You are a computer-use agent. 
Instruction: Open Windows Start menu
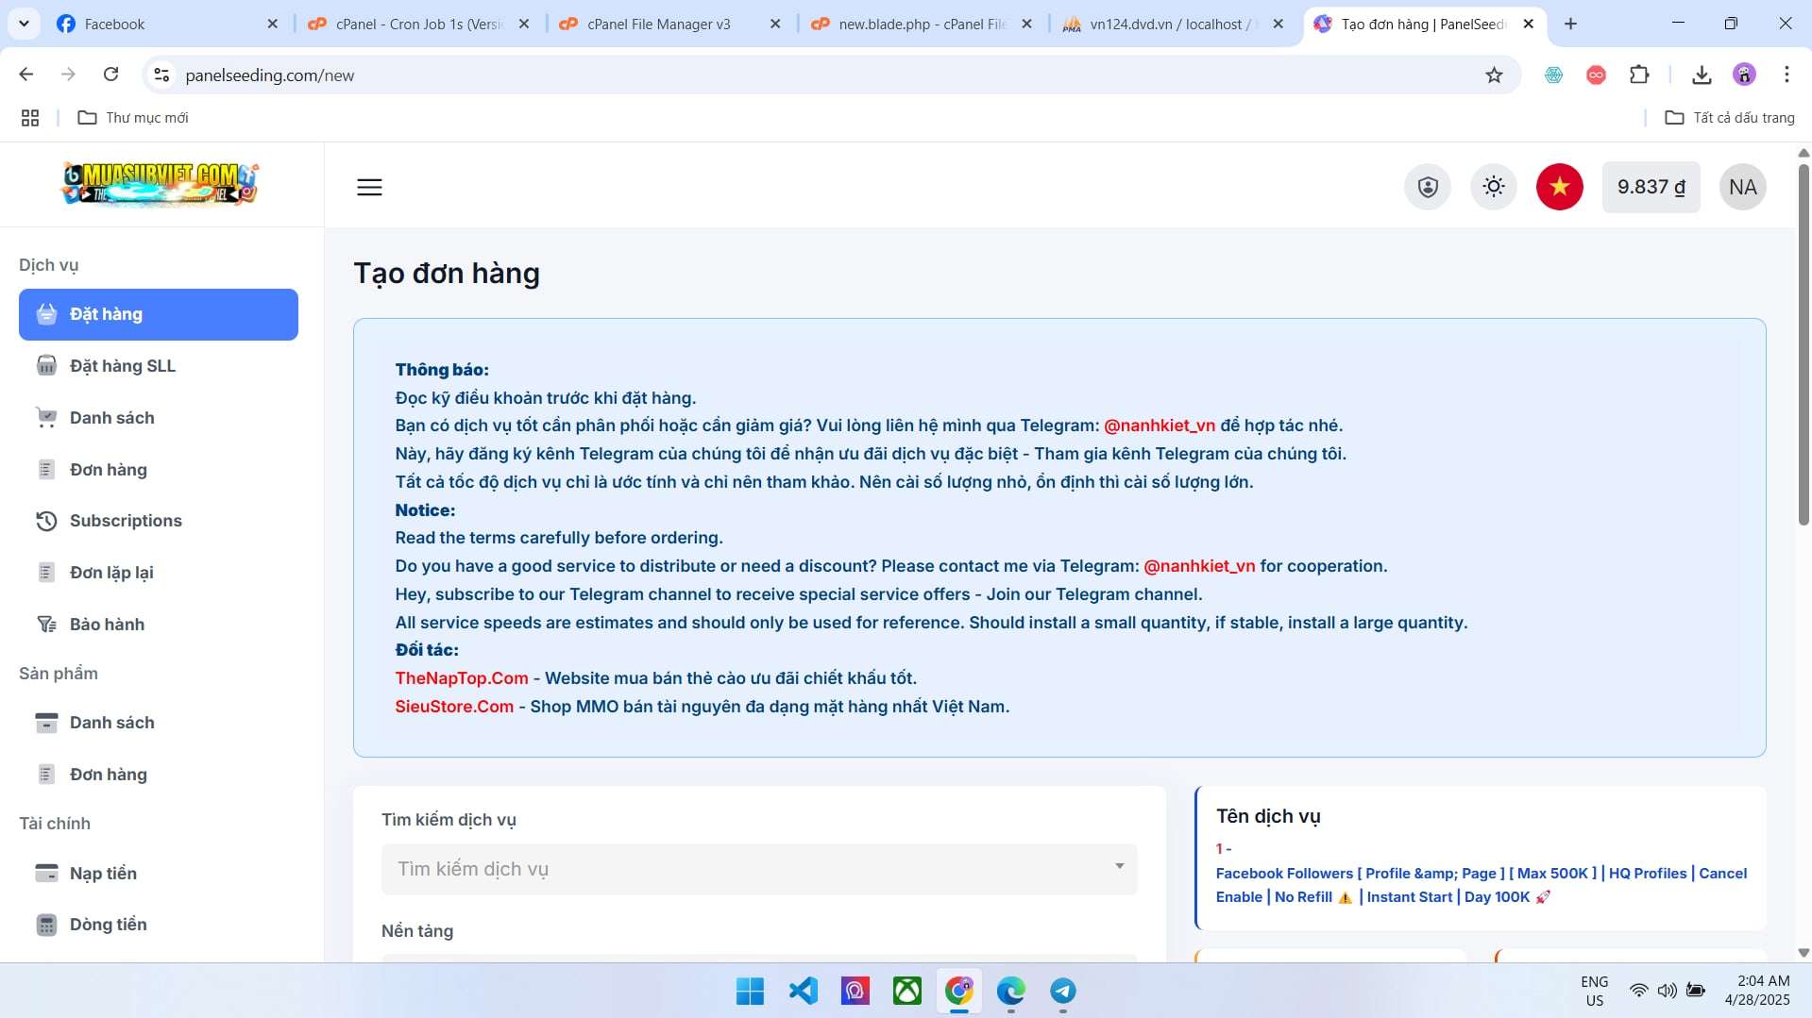(x=750, y=992)
